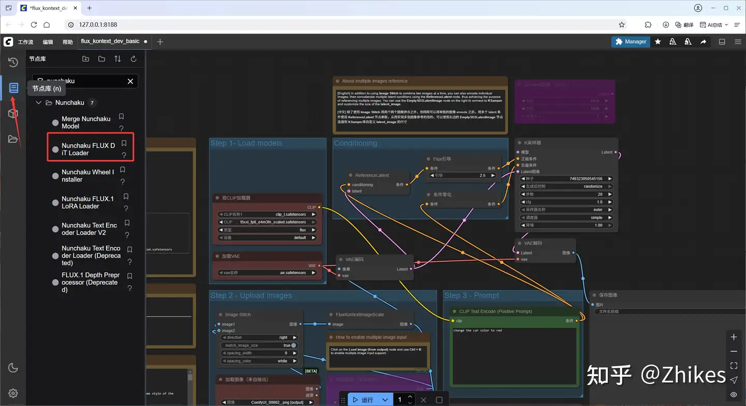Viewport: 746px width, 406px height.
Task: Open the node library sidebar icon
Action: pos(13,88)
